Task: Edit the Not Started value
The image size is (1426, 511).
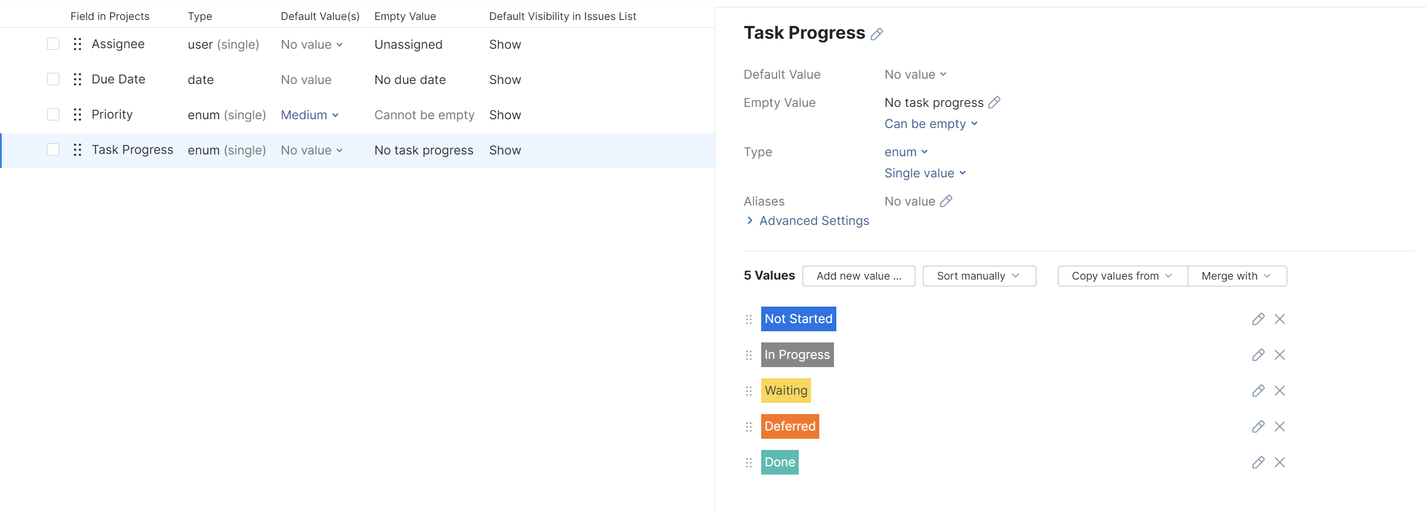Action: pyautogui.click(x=1257, y=319)
